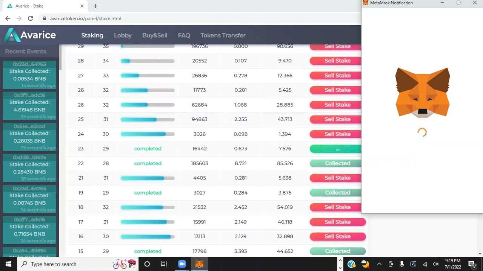Open the Staking menu tab
Screen dimensions: 483x271
click(x=92, y=35)
